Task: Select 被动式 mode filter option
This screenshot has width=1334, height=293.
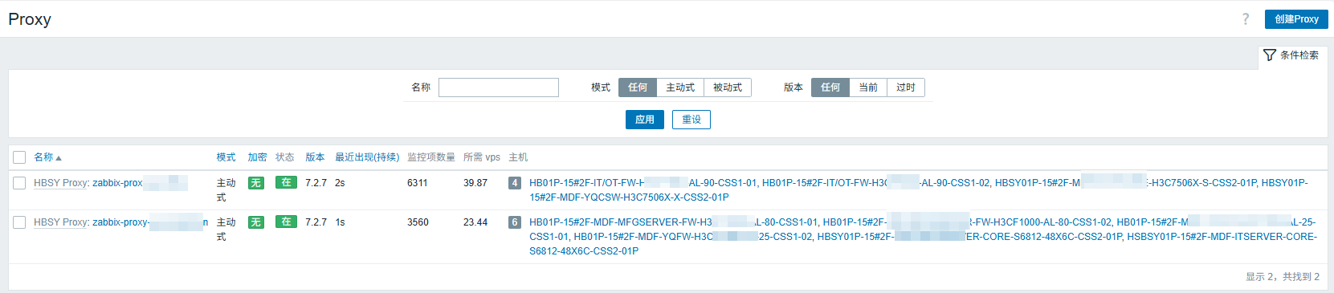Action: coord(728,87)
